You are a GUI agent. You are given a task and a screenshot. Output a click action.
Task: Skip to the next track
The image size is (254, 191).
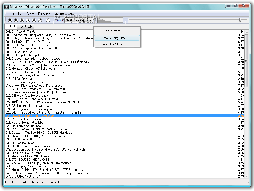coord(34,20)
